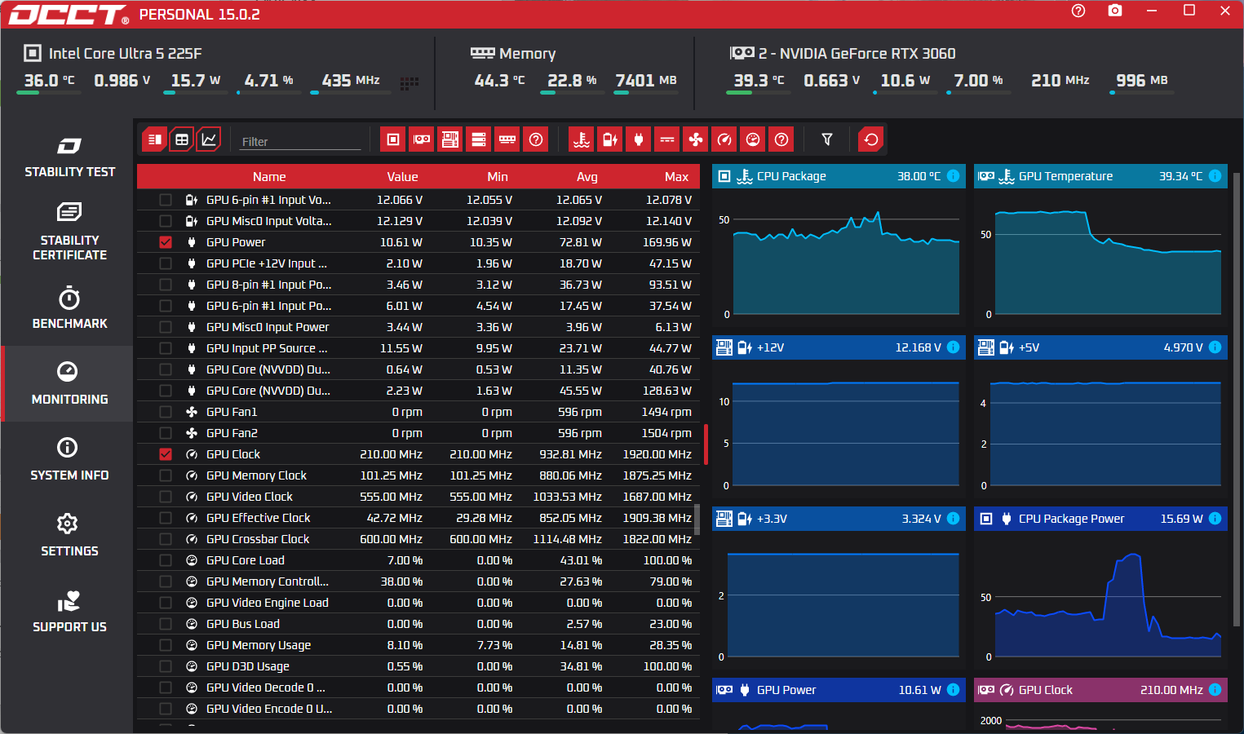Toggle power sensor type filter
Image resolution: width=1244 pixels, height=734 pixels.
point(639,139)
